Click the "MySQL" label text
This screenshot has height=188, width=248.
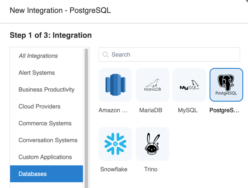[x=188, y=110]
